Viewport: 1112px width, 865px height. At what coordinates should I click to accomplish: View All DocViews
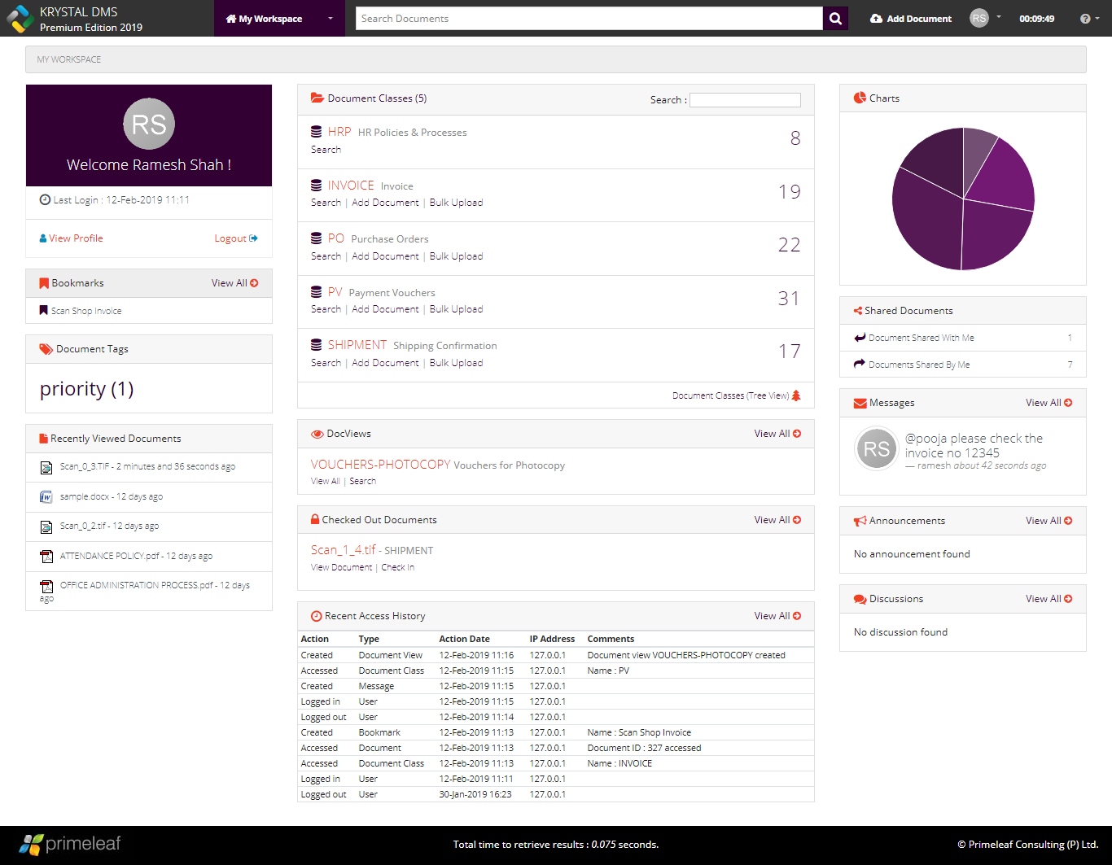coord(777,434)
